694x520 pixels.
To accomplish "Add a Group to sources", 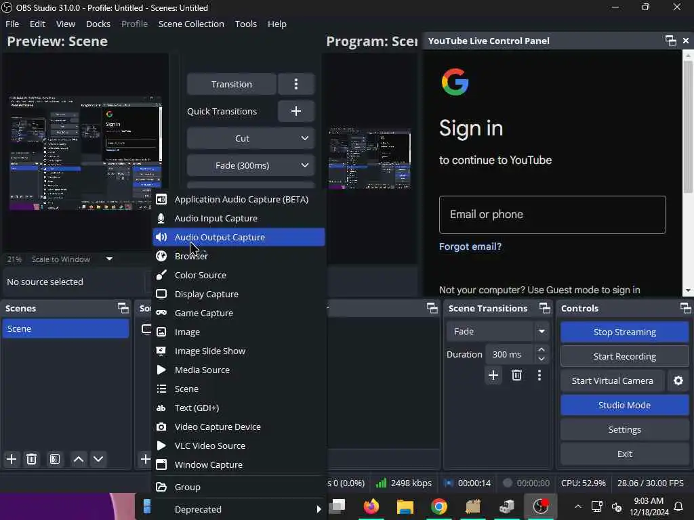I will [239, 487].
